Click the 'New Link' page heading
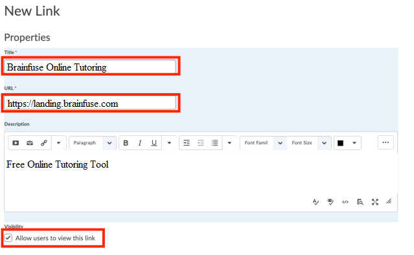Viewport: 414px width, 255px height. [32, 12]
